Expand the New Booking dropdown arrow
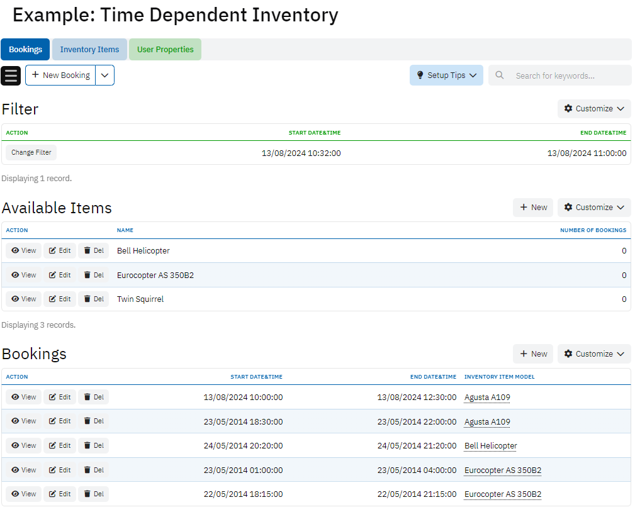The width and height of the screenshot is (635, 512). pyautogui.click(x=105, y=75)
